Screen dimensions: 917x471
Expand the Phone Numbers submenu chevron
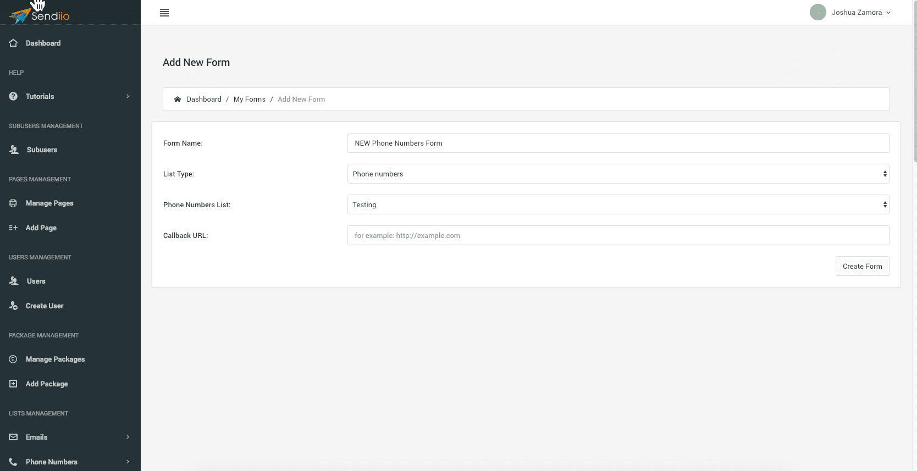pyautogui.click(x=128, y=462)
